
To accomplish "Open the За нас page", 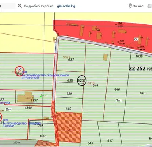I will (138, 6).
